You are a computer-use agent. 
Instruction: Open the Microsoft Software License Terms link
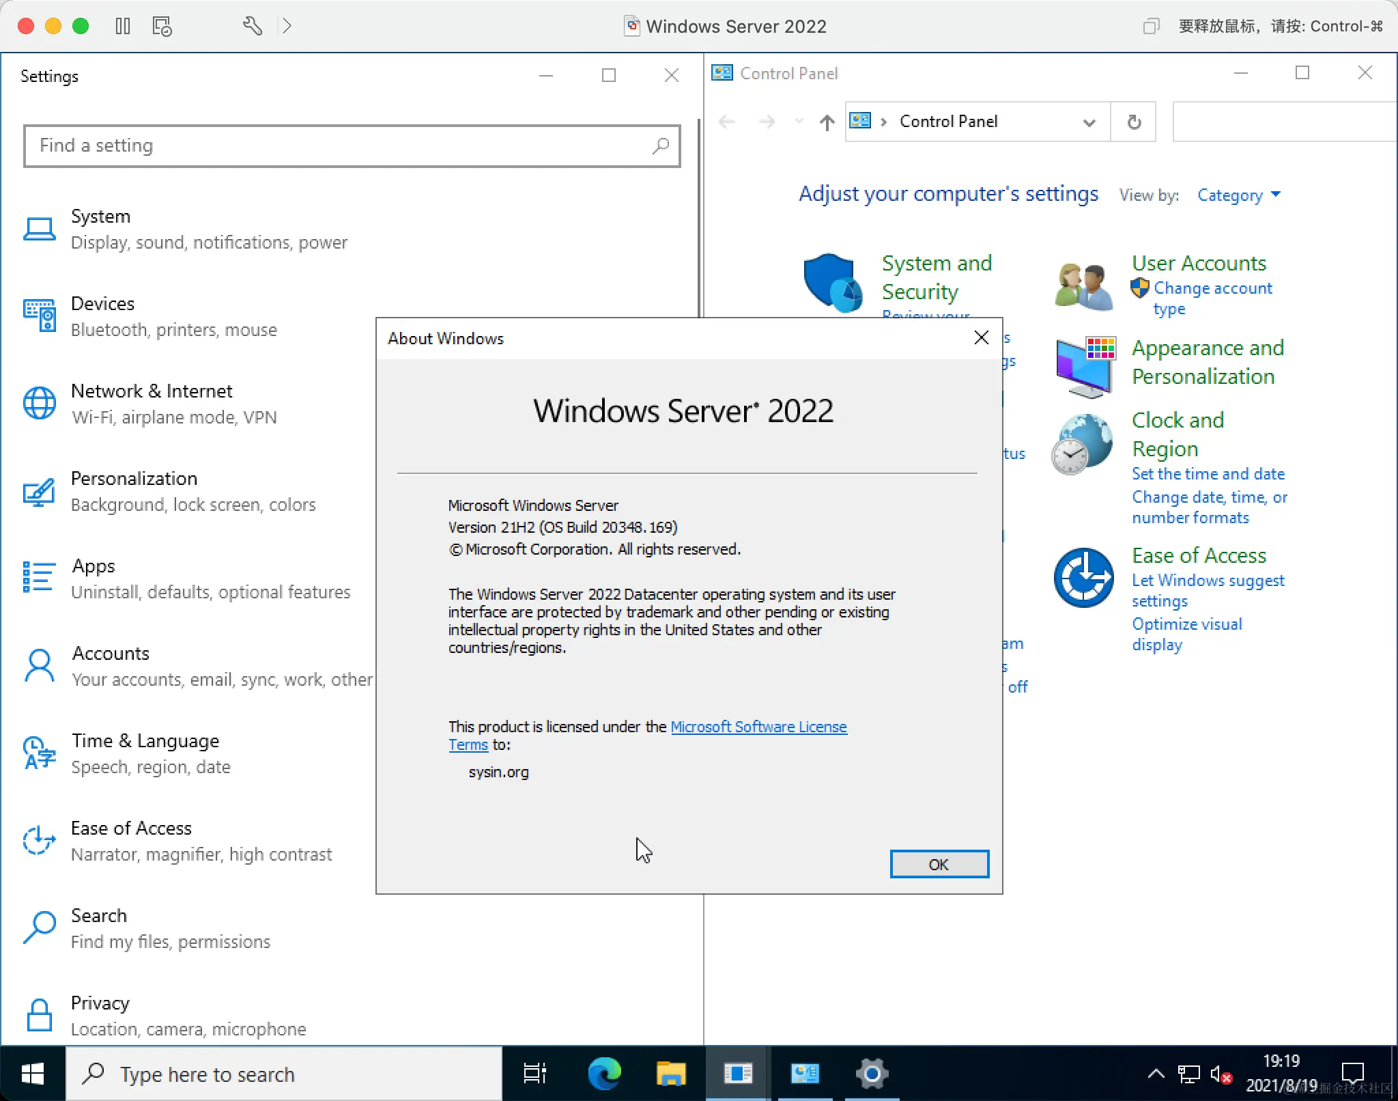pyautogui.click(x=758, y=726)
